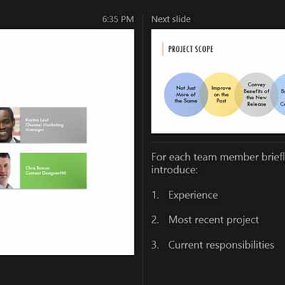The width and height of the screenshot is (285, 285).
Task: Click the 6:35 PM clock display
Action: (118, 19)
